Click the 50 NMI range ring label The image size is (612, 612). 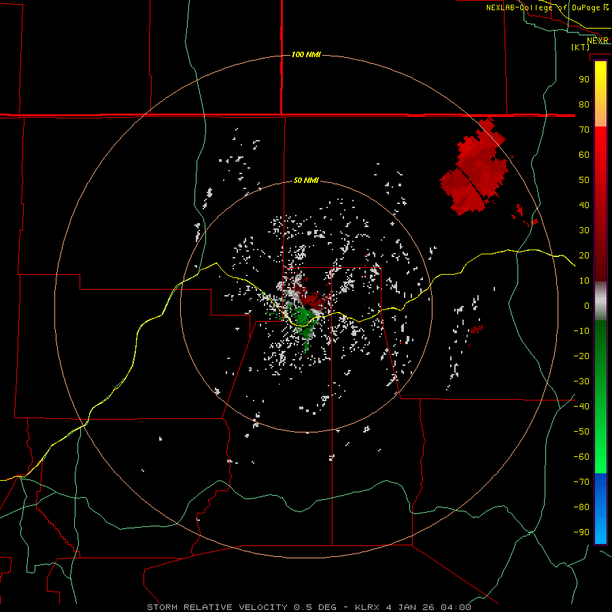pos(306,180)
